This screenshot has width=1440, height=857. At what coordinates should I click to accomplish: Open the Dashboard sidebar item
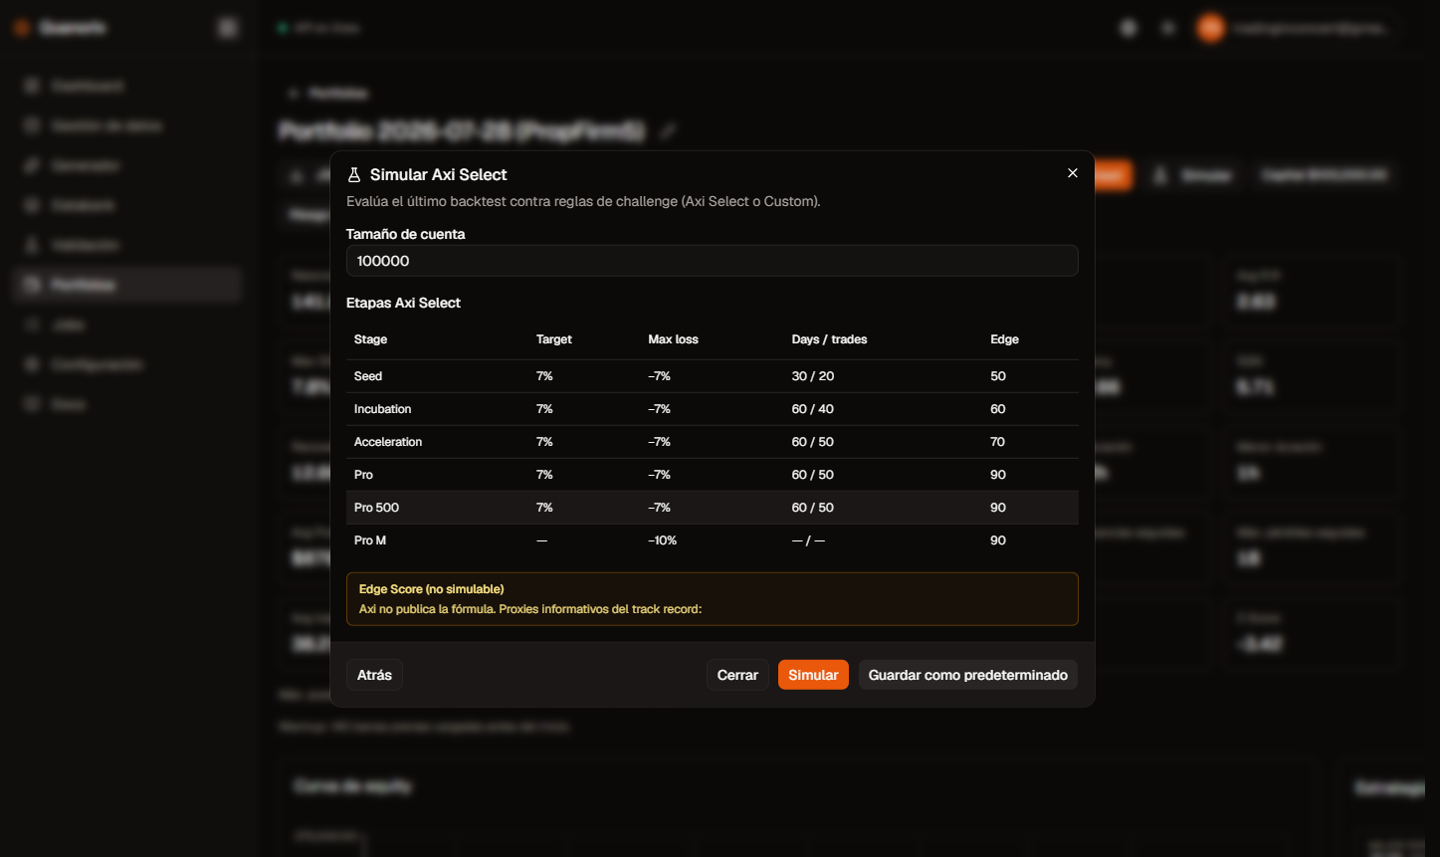(128, 87)
